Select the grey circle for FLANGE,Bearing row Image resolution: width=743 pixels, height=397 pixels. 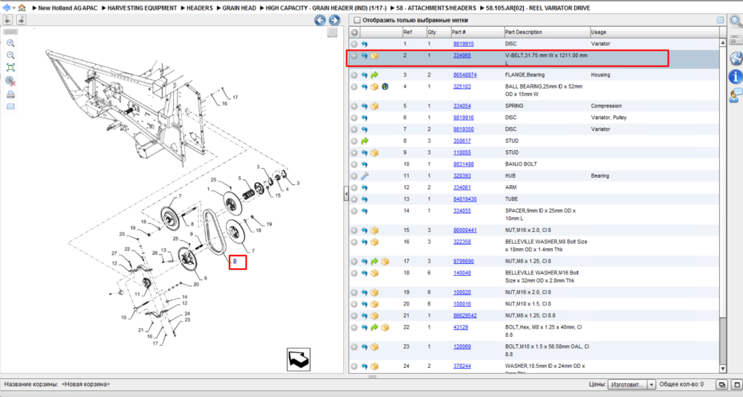354,75
